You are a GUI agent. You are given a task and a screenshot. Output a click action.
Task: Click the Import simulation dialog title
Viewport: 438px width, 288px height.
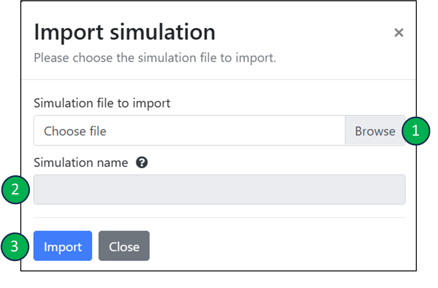pos(124,32)
